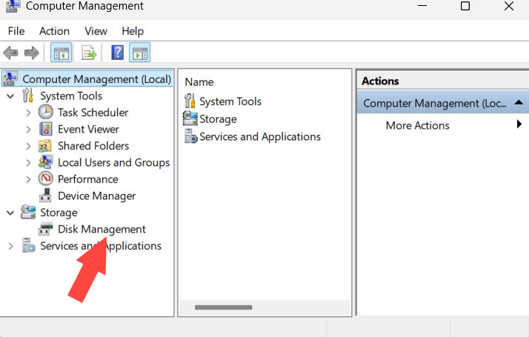This screenshot has width=529, height=337.
Task: Open the File menu
Action: 16,31
